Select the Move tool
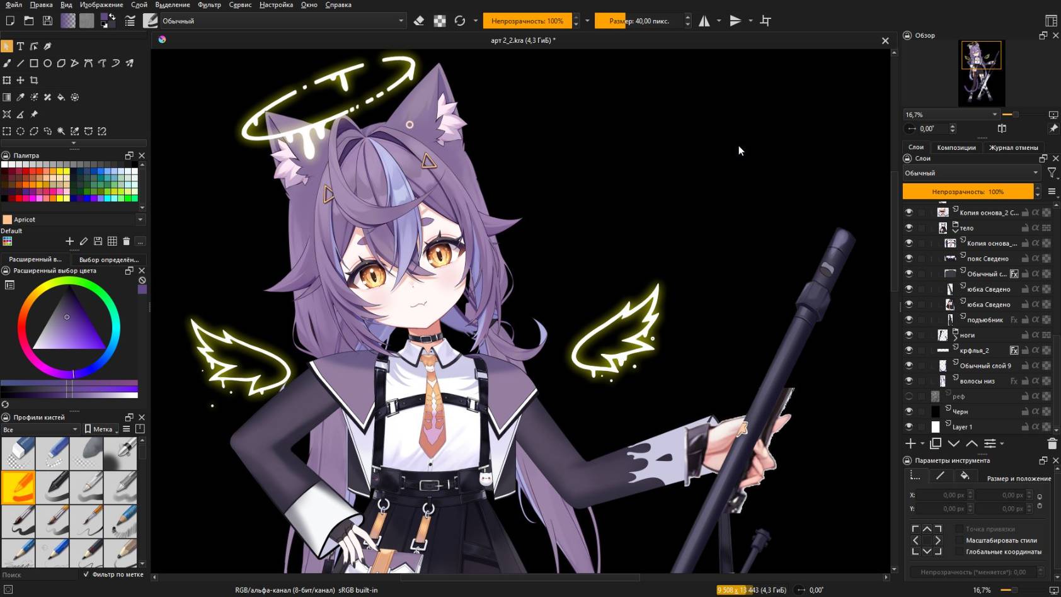 coord(20,80)
